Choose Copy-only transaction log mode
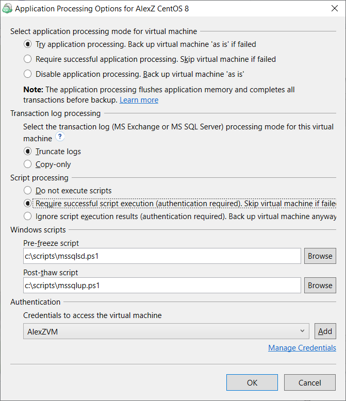The width and height of the screenshot is (346, 401). click(x=27, y=164)
